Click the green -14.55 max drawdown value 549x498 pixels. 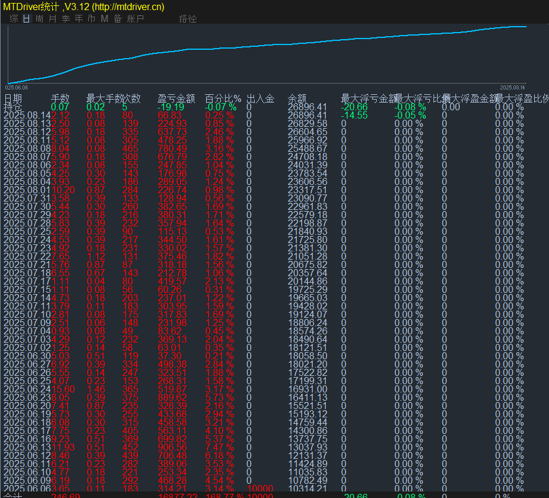point(354,115)
